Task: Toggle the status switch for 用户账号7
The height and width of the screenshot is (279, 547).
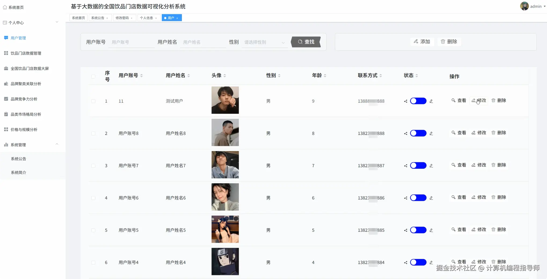Action: pyautogui.click(x=418, y=166)
